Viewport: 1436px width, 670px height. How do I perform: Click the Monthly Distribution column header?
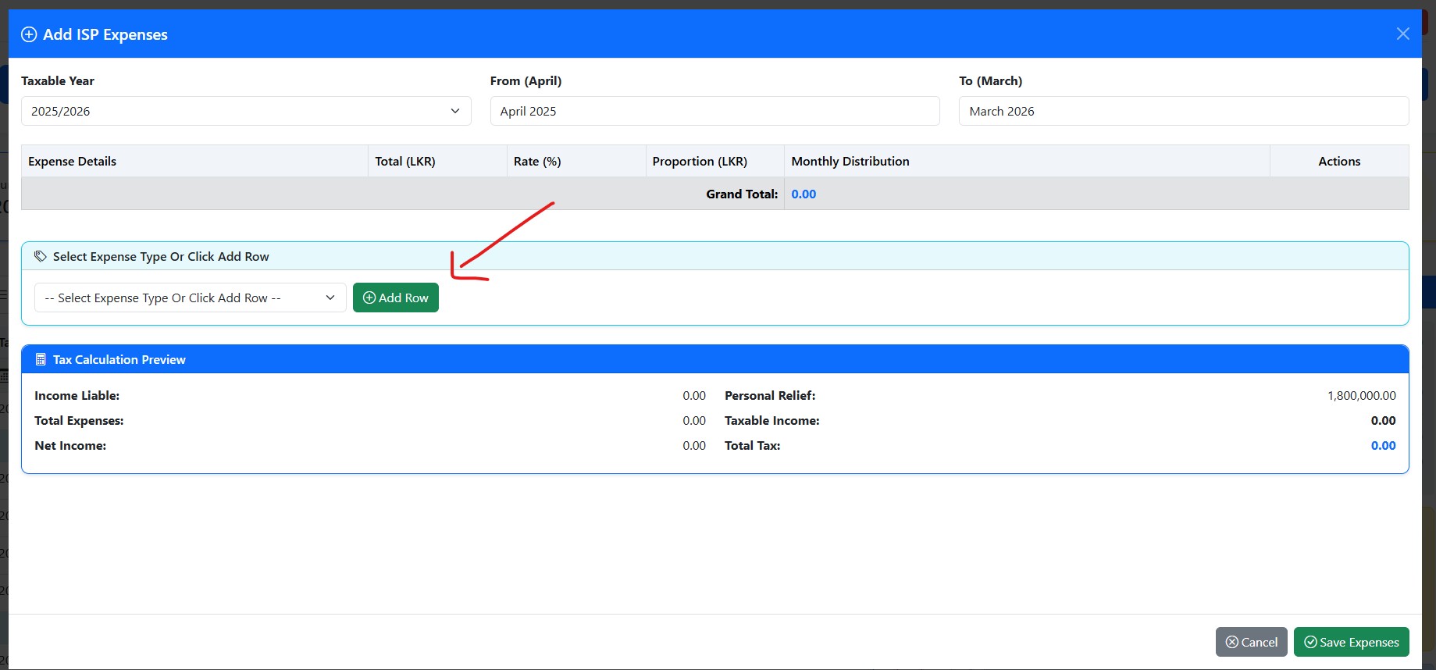click(x=850, y=161)
